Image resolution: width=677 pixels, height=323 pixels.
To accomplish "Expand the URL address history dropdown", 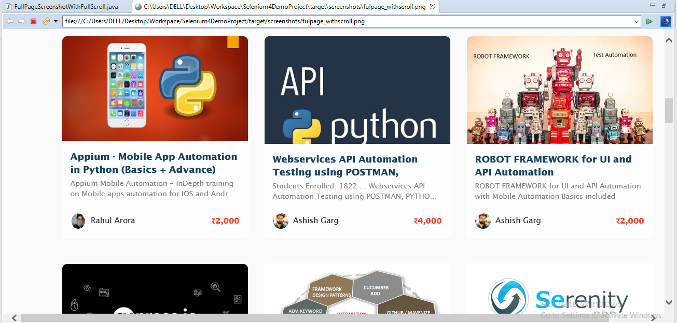I will pyautogui.click(x=637, y=22).
